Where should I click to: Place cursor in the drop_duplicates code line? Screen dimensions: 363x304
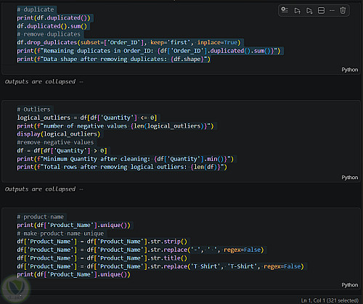[x=129, y=43]
